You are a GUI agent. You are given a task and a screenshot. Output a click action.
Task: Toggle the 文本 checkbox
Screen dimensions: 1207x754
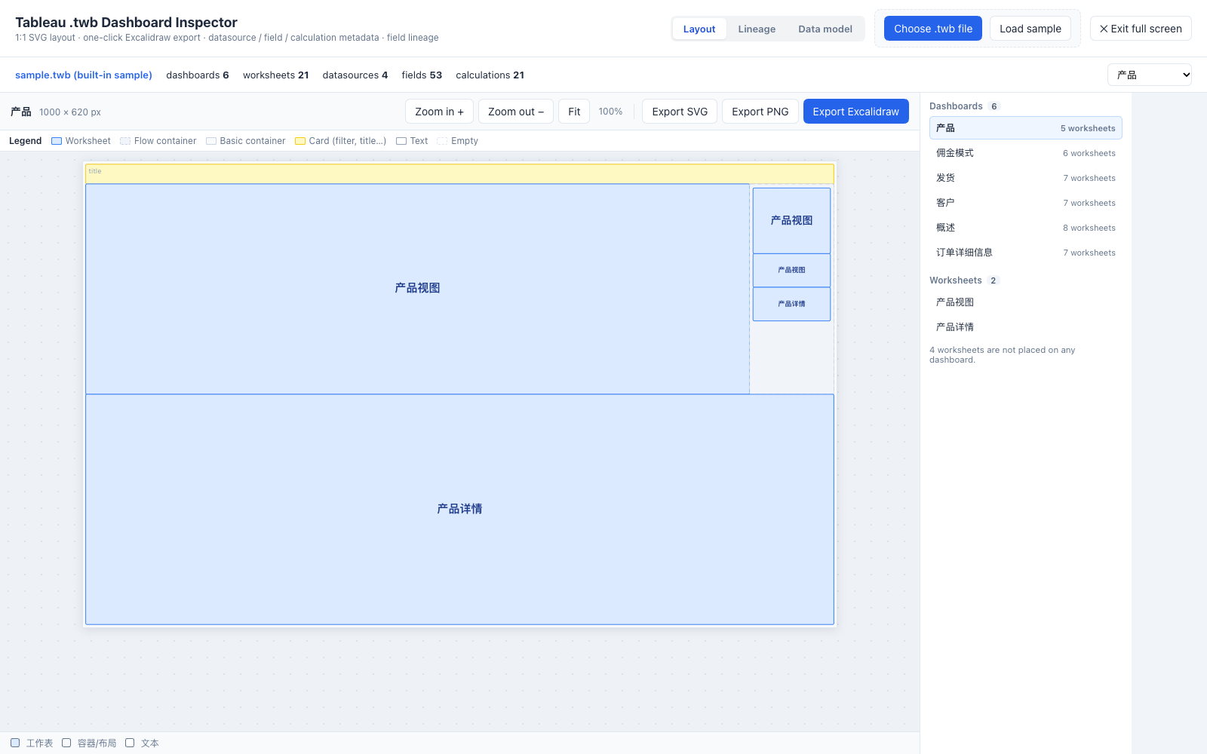[130, 743]
